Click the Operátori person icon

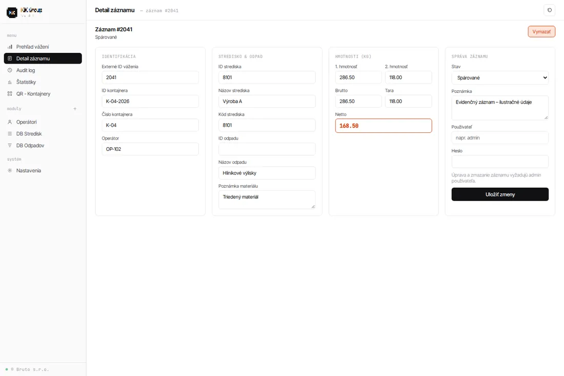click(x=10, y=122)
